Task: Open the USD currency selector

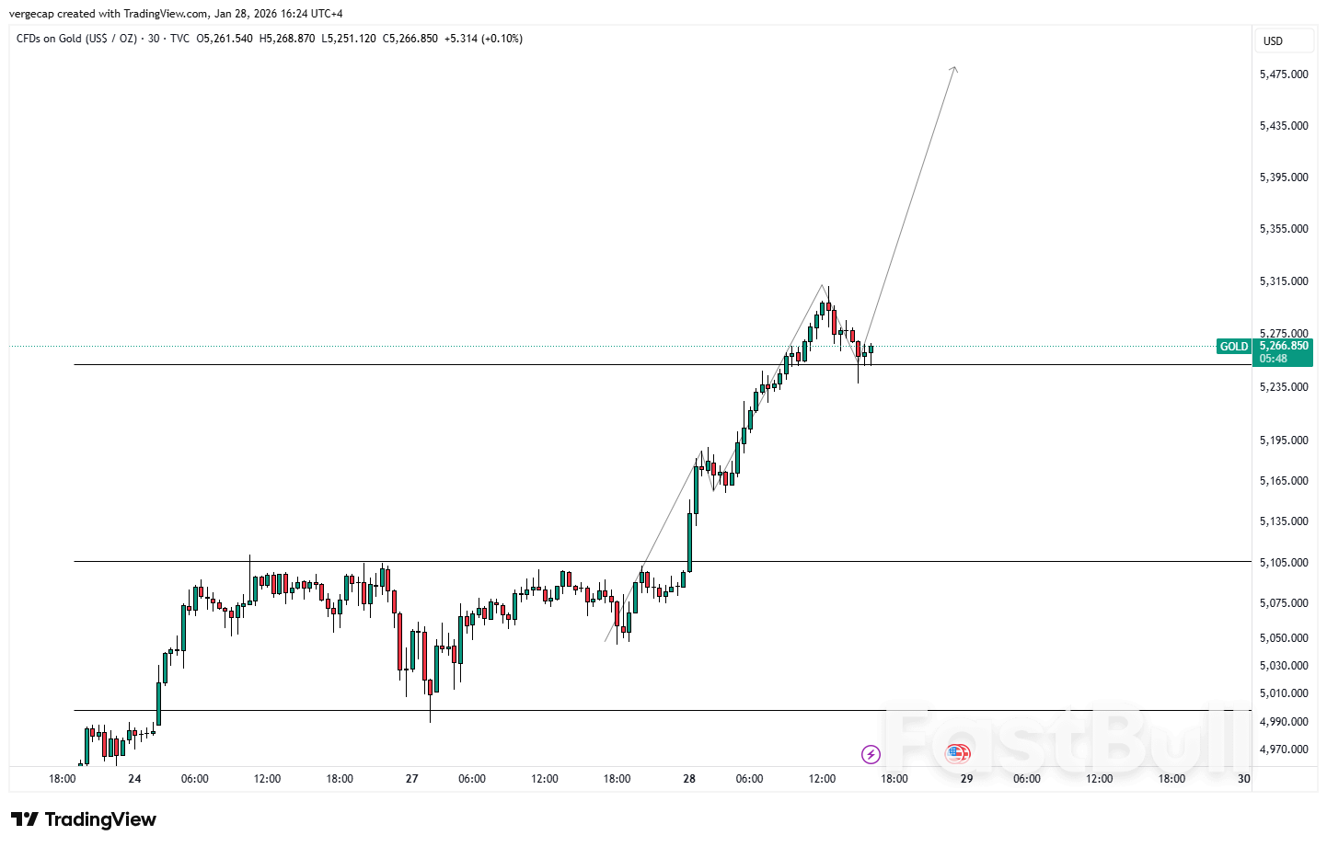Action: (1273, 40)
